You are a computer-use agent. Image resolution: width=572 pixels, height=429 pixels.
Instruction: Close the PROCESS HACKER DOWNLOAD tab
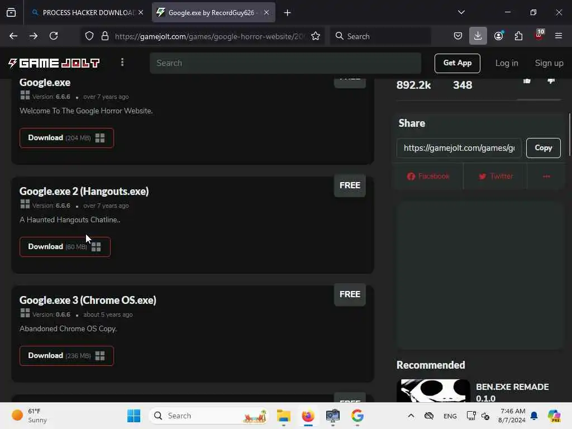pos(141,12)
